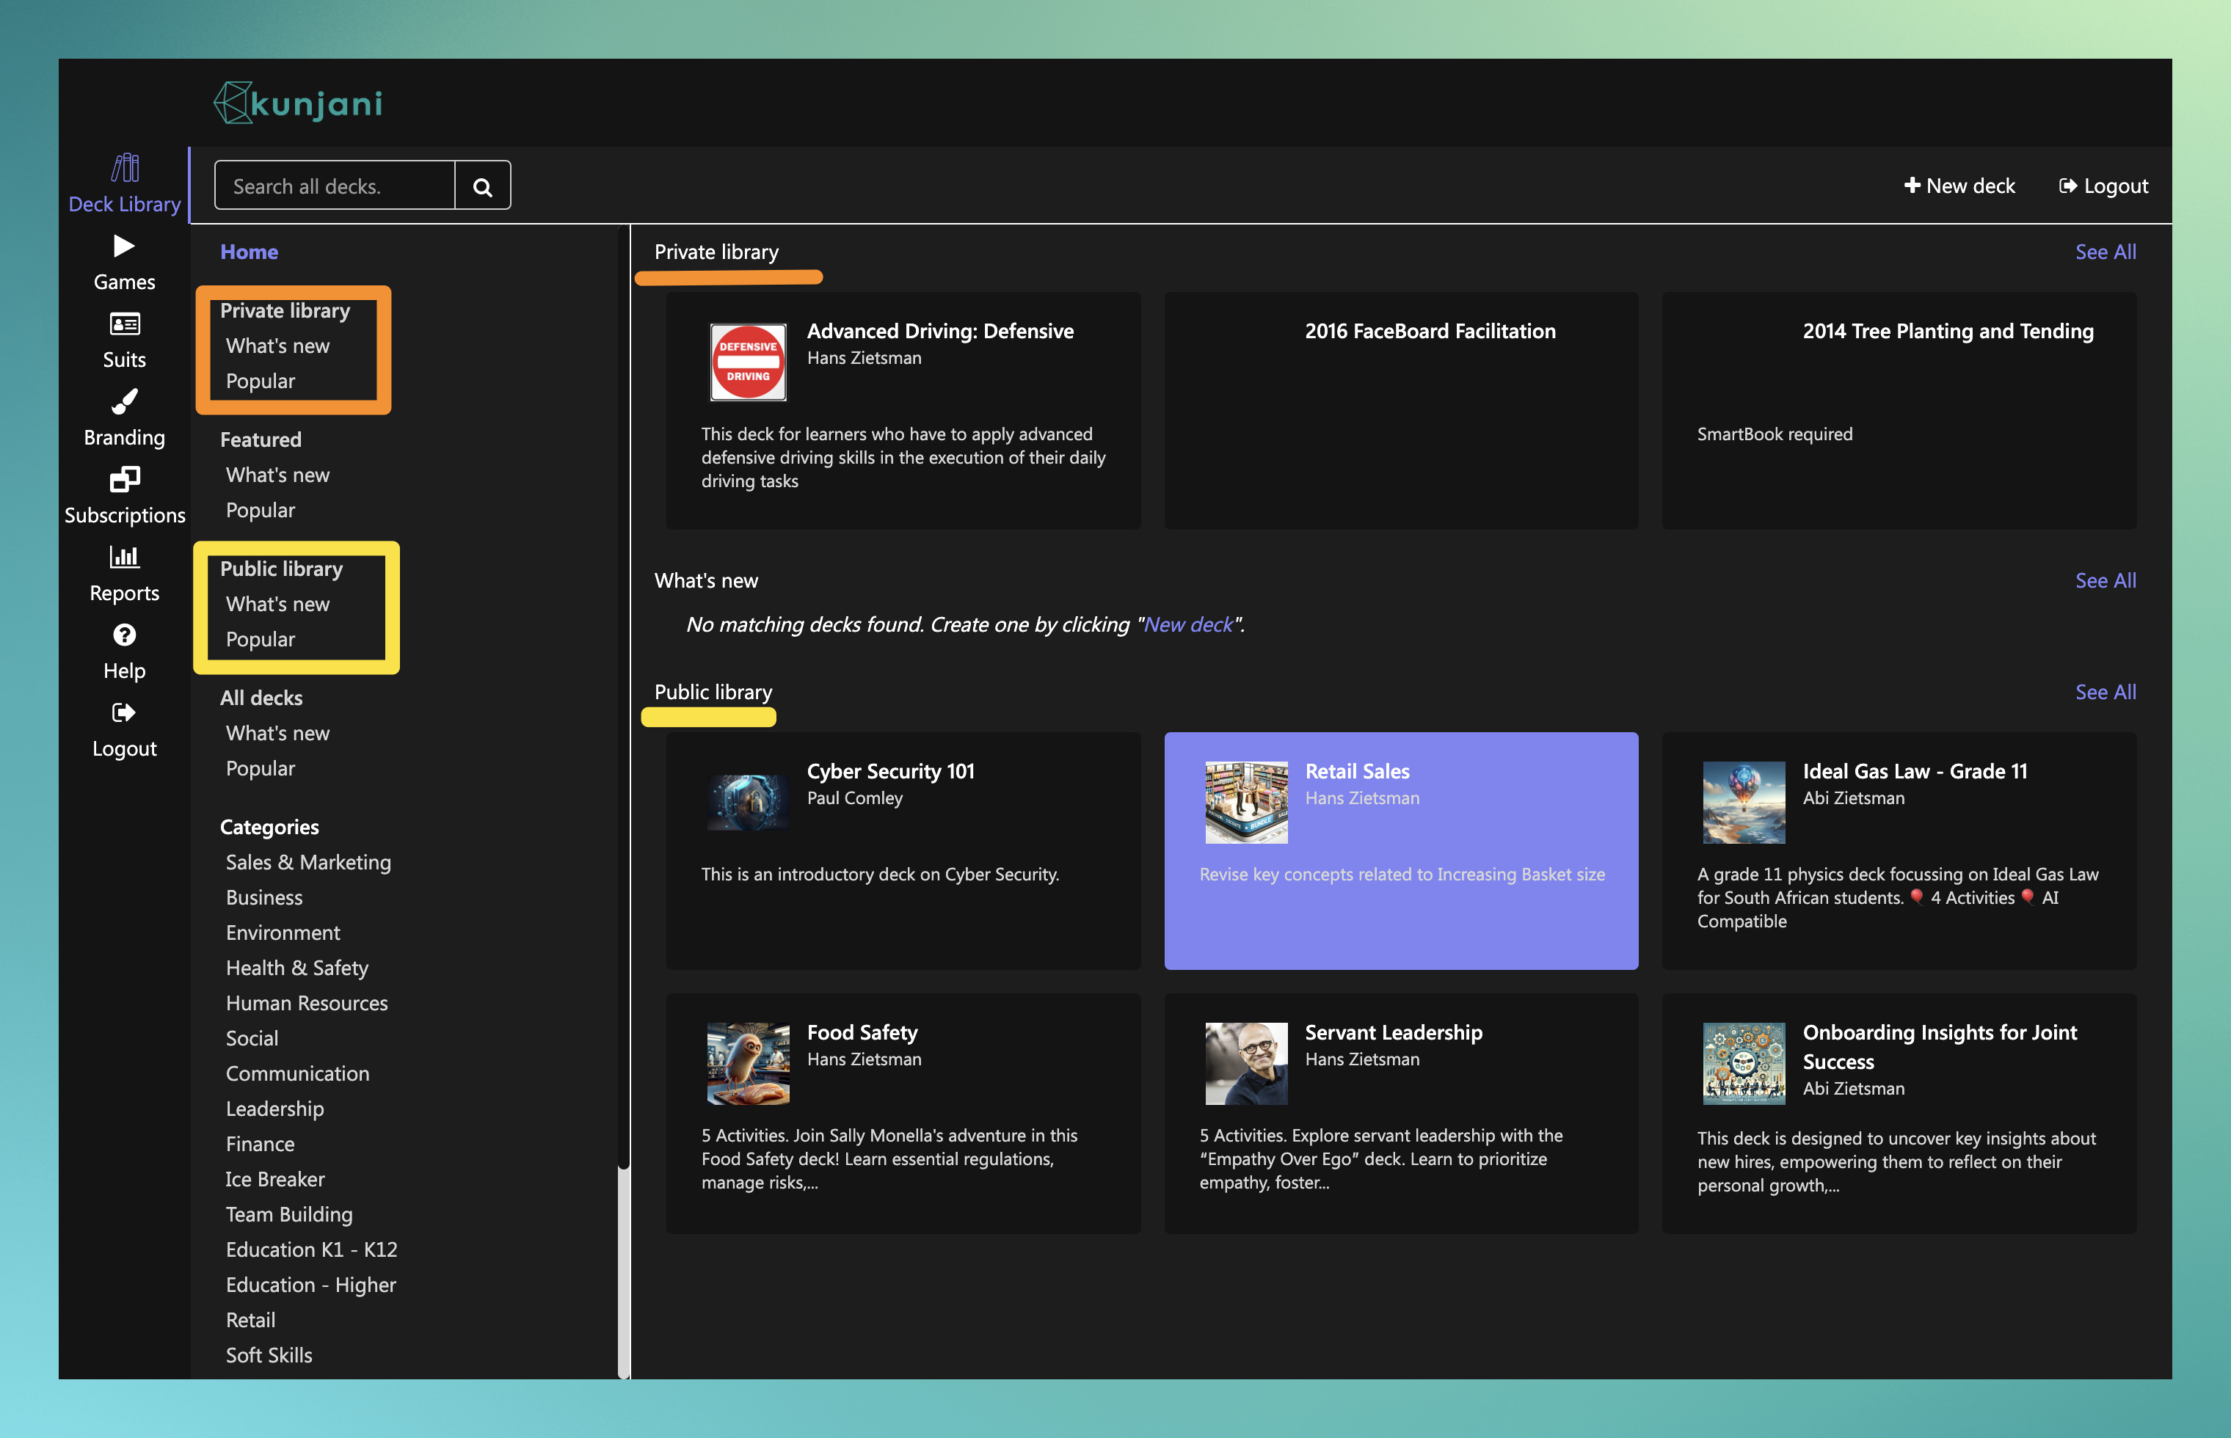This screenshot has width=2231, height=1438.
Task: Open the Cyber Security 101 deck thumbnail
Action: (748, 802)
